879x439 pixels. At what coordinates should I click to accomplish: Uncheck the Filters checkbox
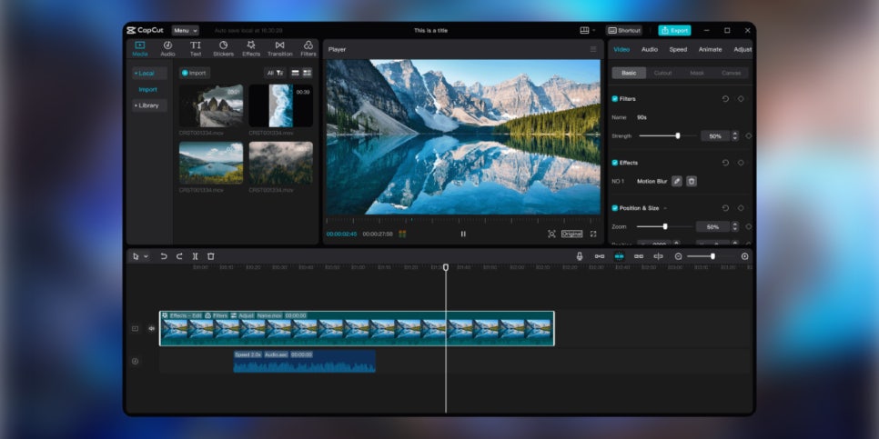(615, 98)
